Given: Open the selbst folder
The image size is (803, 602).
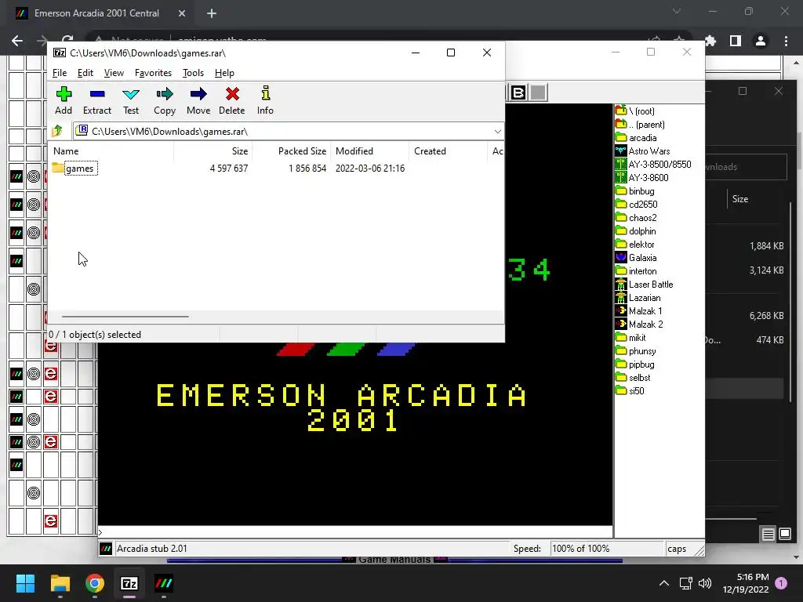Looking at the screenshot, I should point(633,377).
